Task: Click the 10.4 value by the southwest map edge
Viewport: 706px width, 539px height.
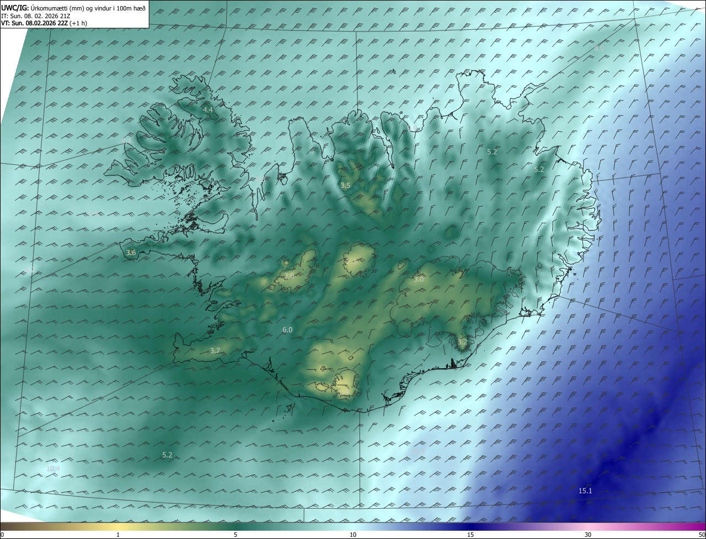Action: (53, 469)
